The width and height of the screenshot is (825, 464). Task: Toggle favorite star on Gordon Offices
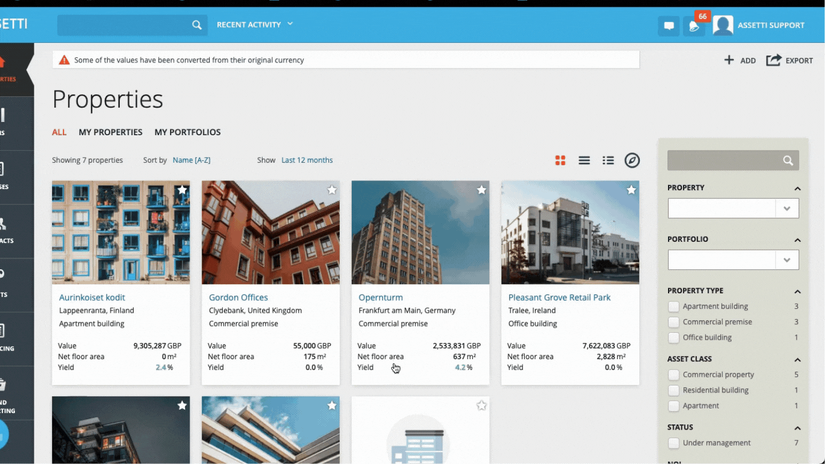(332, 190)
